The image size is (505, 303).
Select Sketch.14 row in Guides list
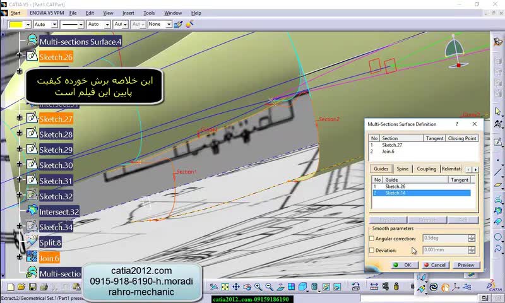(x=422, y=193)
